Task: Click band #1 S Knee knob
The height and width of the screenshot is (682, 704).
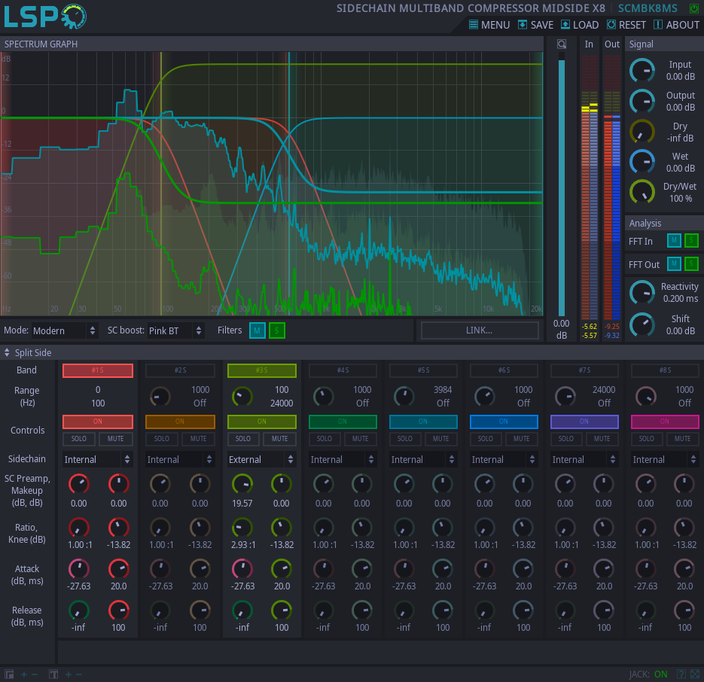Action: pyautogui.click(x=118, y=528)
